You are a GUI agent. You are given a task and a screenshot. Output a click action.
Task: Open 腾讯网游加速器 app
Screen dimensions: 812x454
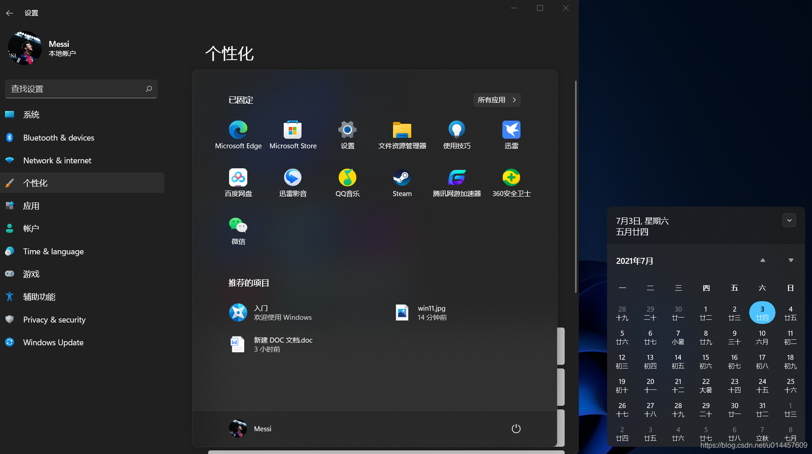click(x=457, y=182)
